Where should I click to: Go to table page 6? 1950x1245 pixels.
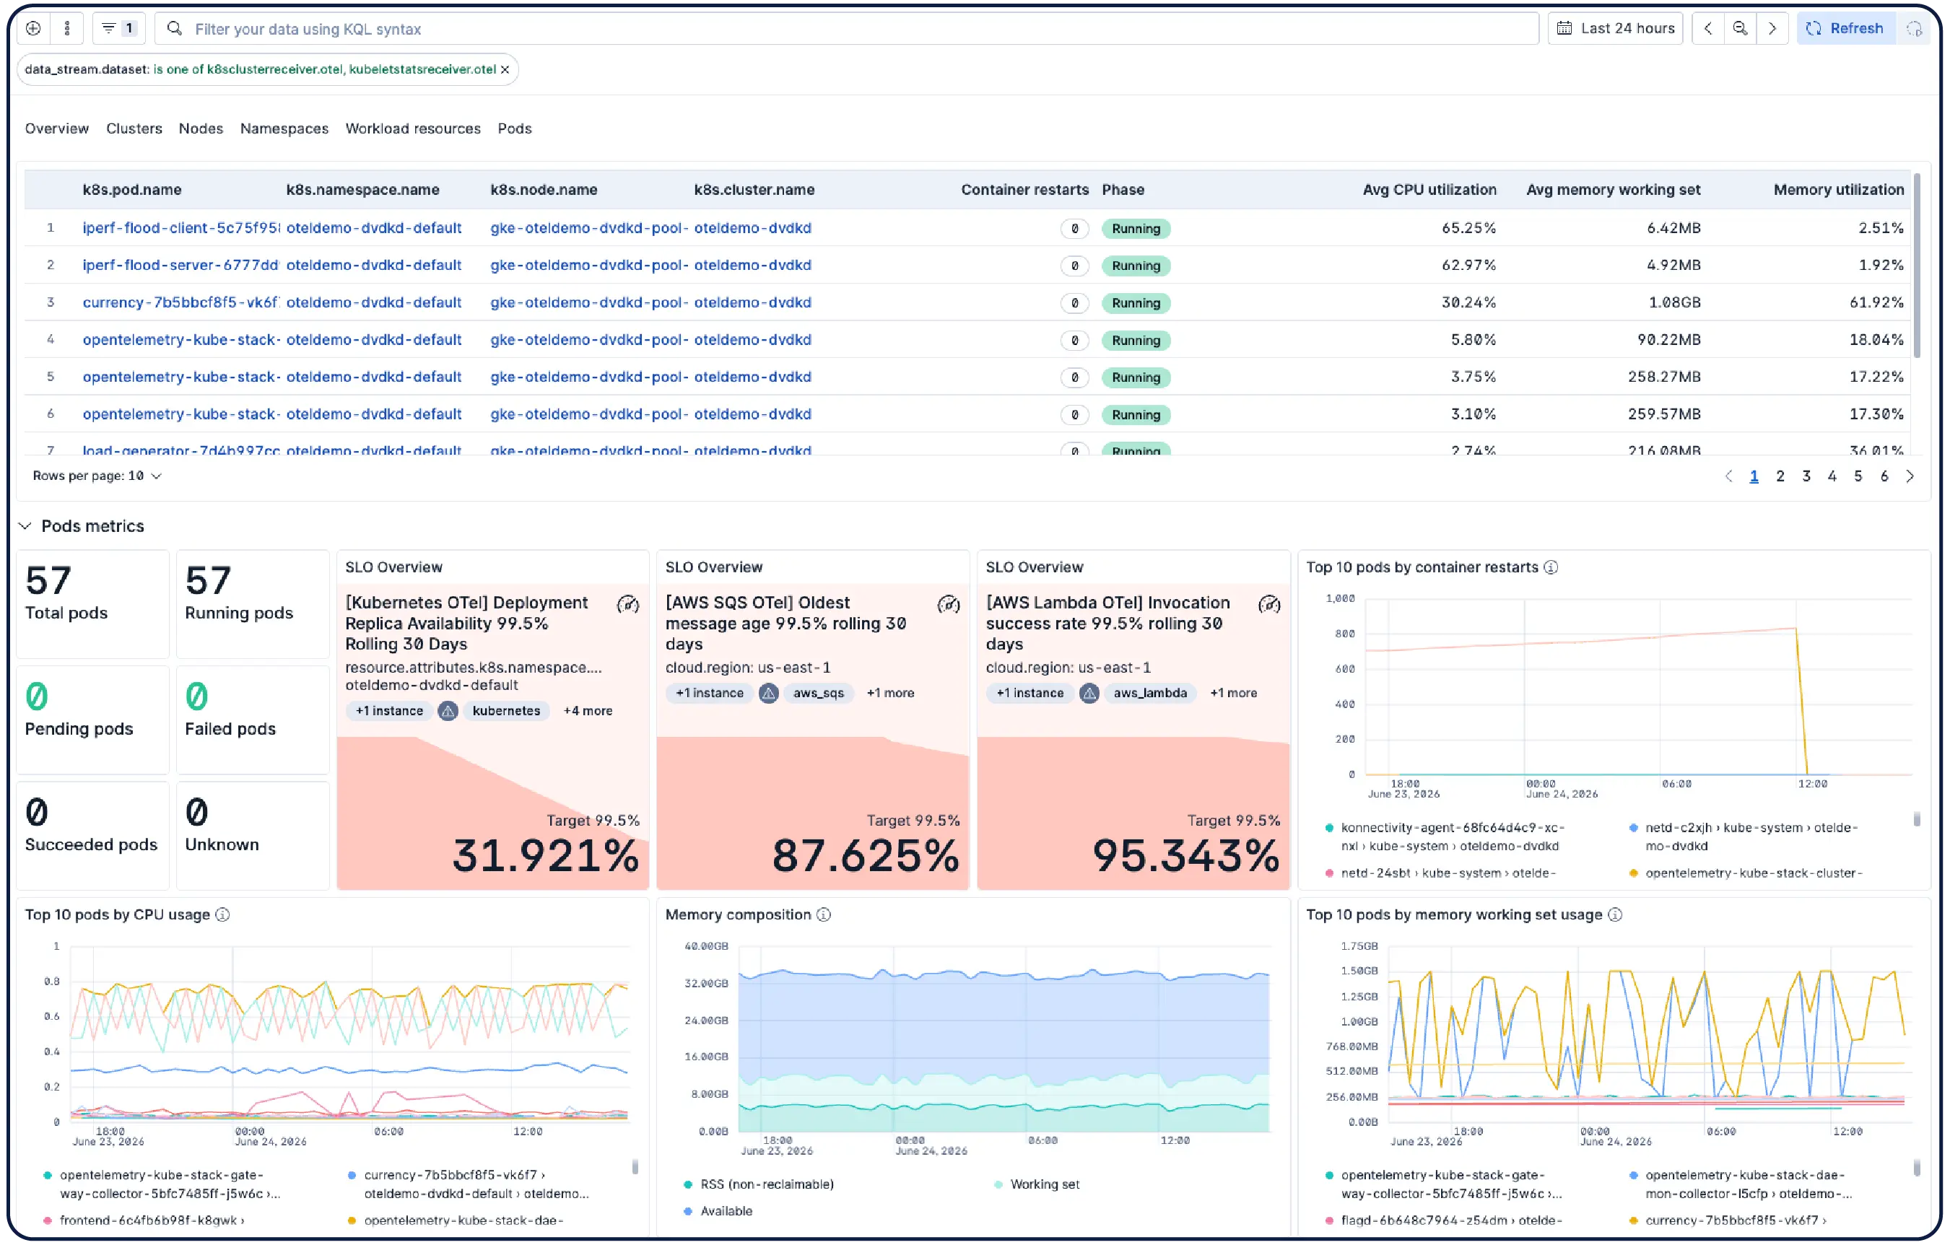[x=1884, y=477]
